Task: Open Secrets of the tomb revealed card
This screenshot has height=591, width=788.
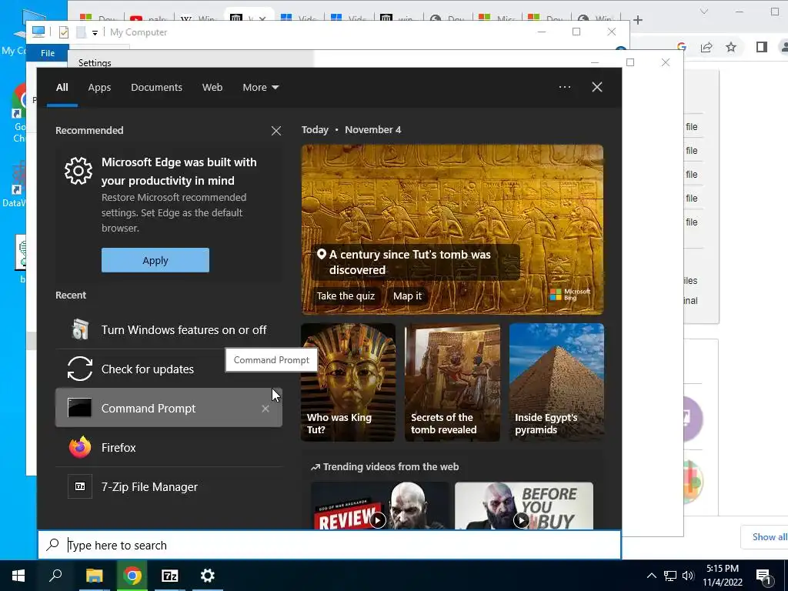Action: click(x=452, y=382)
